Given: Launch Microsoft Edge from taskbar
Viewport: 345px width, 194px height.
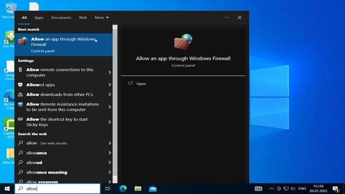Looking at the screenshot, I should (123, 189).
